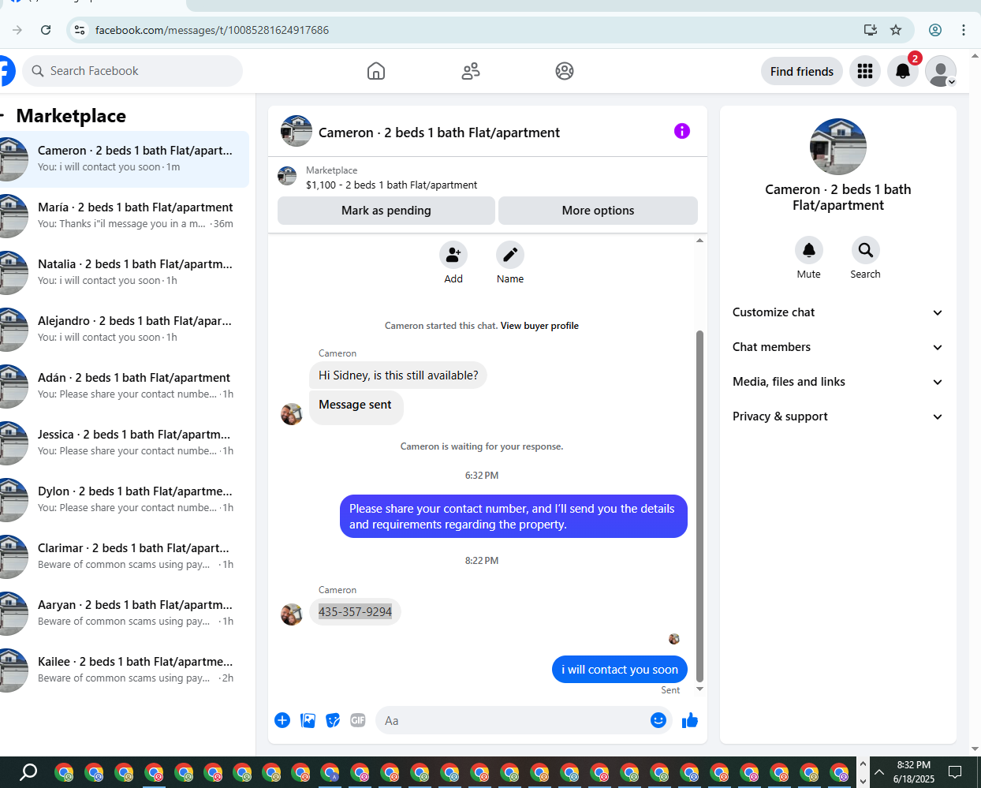Viewport: 981px width, 788px height.
Task: Click chat scrollbar down arrow
Action: point(699,689)
